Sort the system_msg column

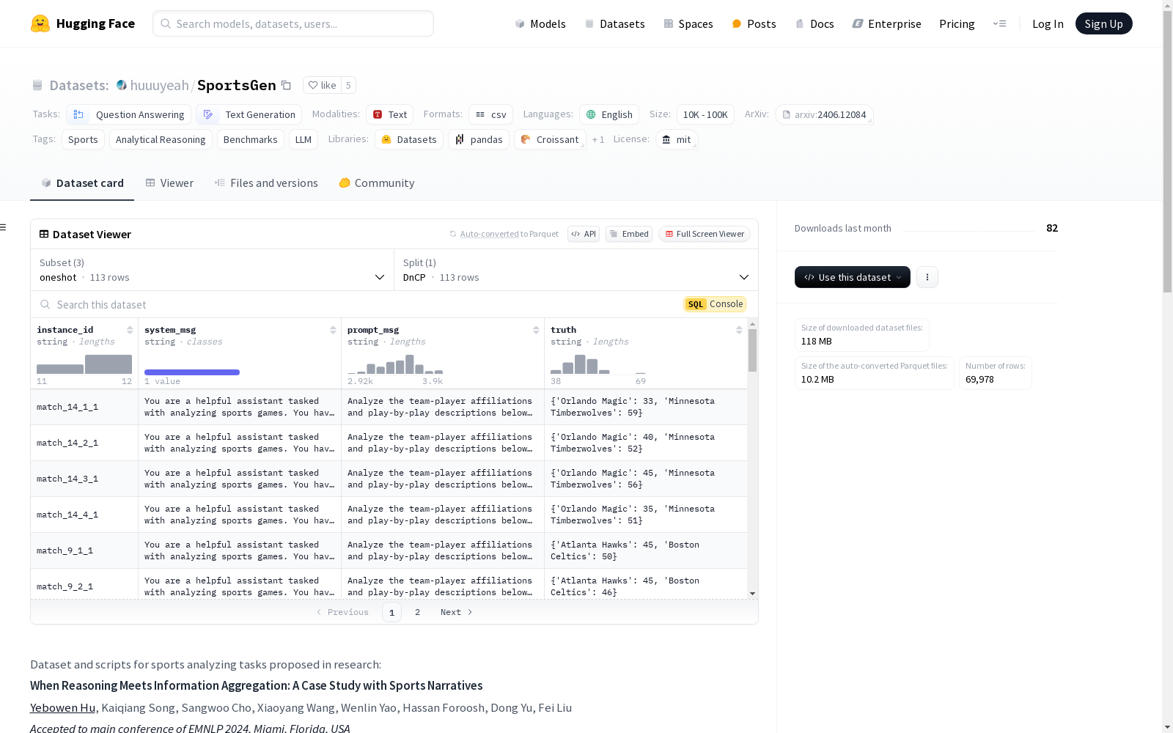(333, 330)
